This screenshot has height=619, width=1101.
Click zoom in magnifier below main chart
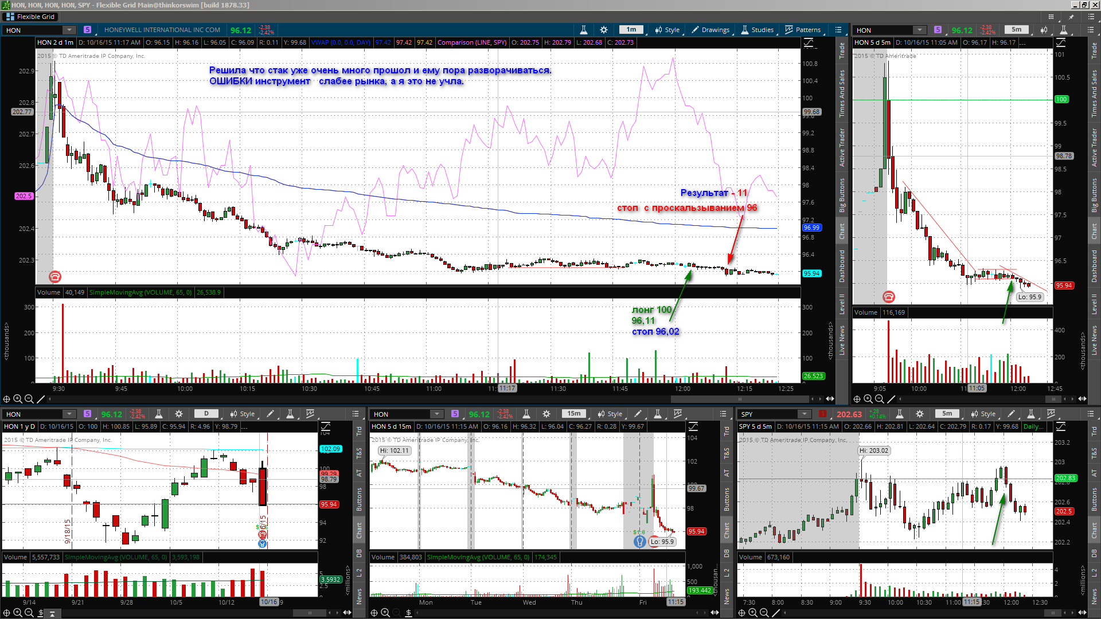point(18,399)
